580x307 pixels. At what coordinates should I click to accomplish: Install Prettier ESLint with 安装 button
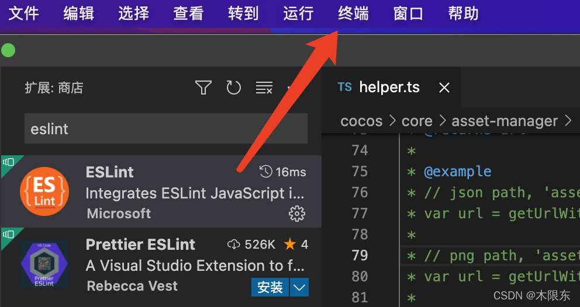tap(270, 287)
